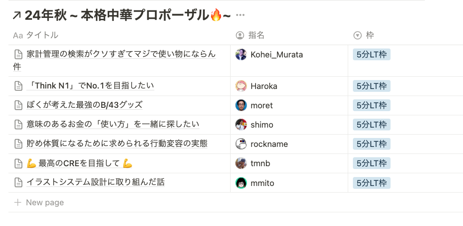Click tmnb's avatar icon

pyautogui.click(x=241, y=163)
